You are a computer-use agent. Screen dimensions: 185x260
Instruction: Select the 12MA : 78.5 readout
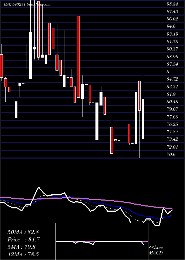23,254
